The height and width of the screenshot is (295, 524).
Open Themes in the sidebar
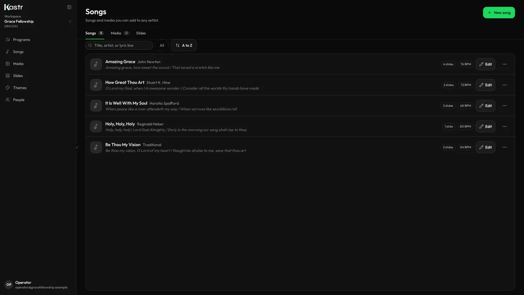pos(38,88)
